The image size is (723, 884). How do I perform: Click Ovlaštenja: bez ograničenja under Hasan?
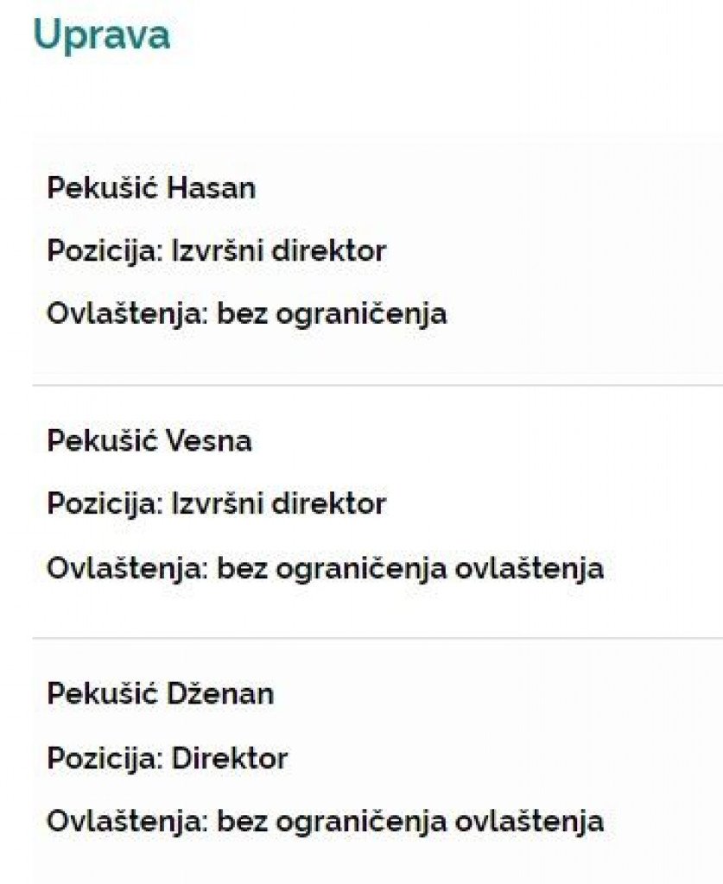[x=246, y=314]
